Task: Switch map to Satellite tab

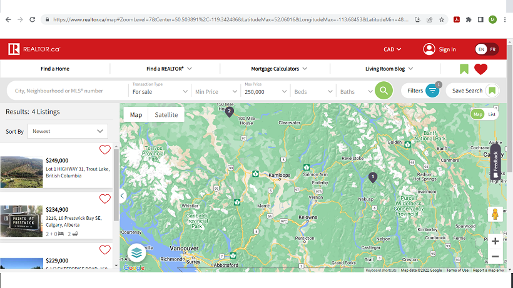Action: click(166, 114)
